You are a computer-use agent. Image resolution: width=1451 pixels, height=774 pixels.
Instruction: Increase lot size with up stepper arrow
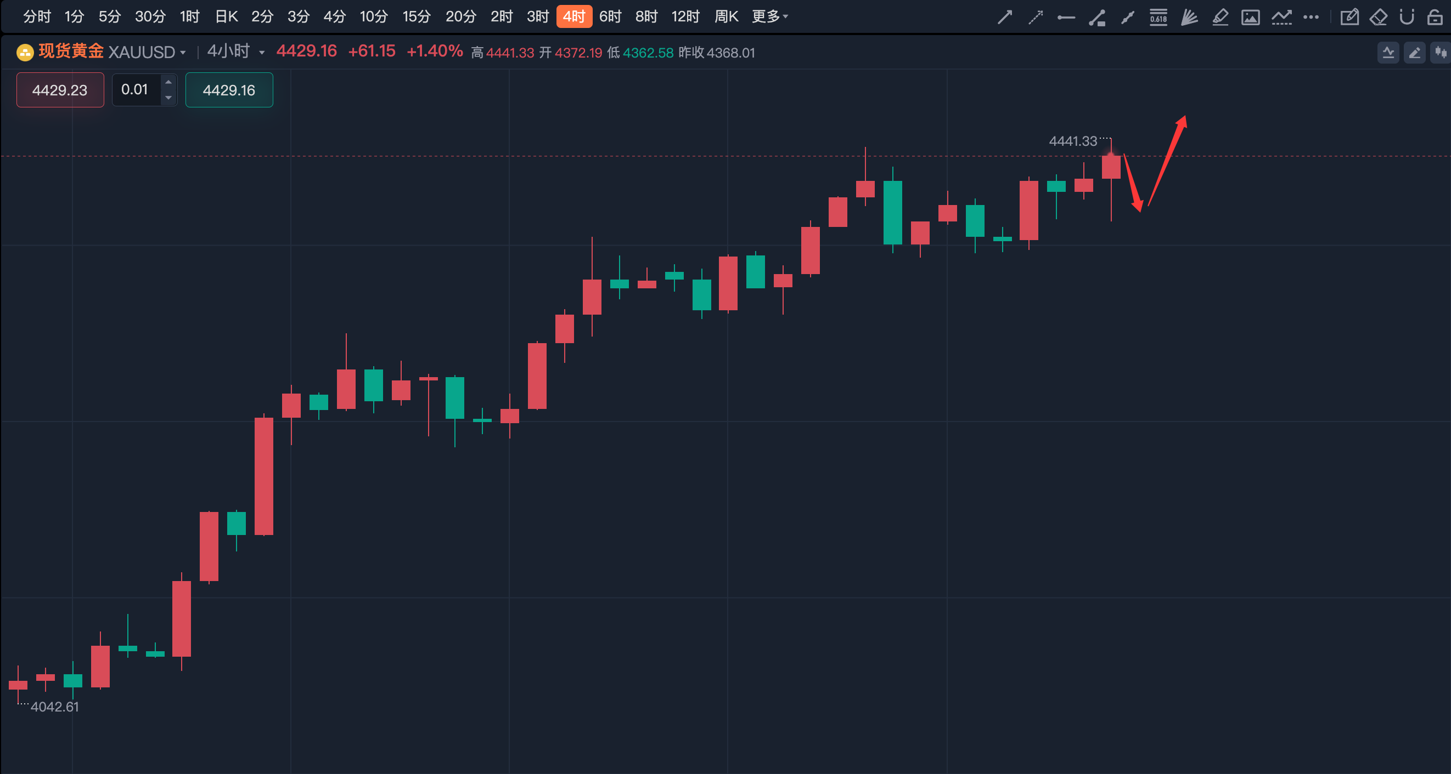(168, 82)
